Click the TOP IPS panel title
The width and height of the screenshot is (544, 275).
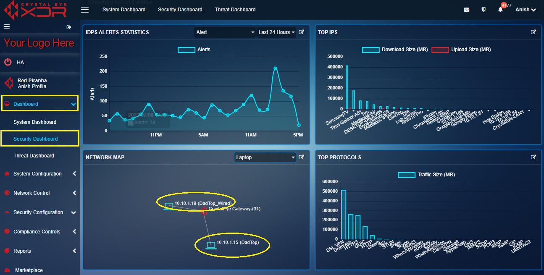328,32
